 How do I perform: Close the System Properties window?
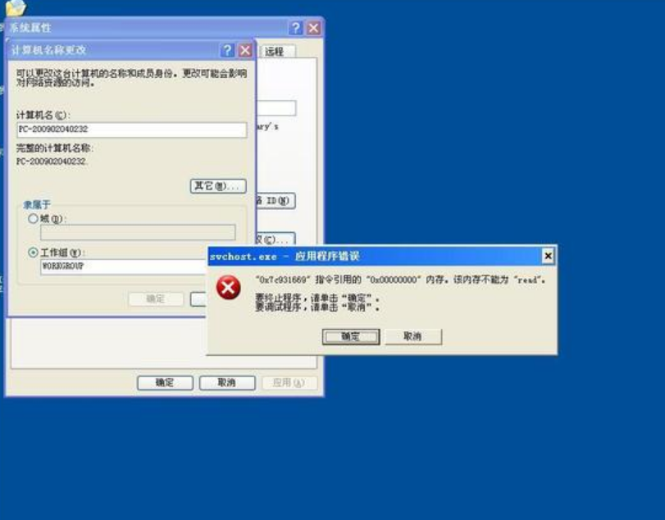pos(313,28)
